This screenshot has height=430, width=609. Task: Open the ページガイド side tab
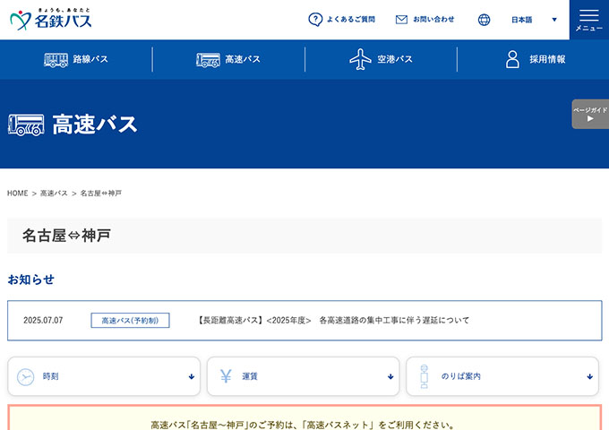pos(590,114)
